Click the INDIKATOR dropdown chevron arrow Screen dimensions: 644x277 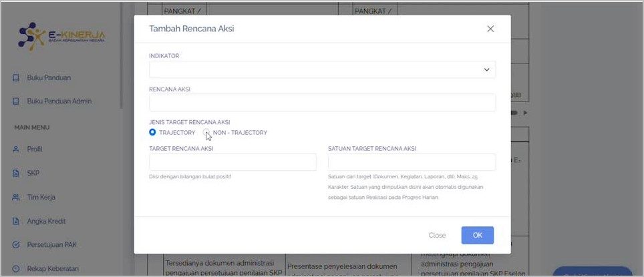tap(487, 70)
